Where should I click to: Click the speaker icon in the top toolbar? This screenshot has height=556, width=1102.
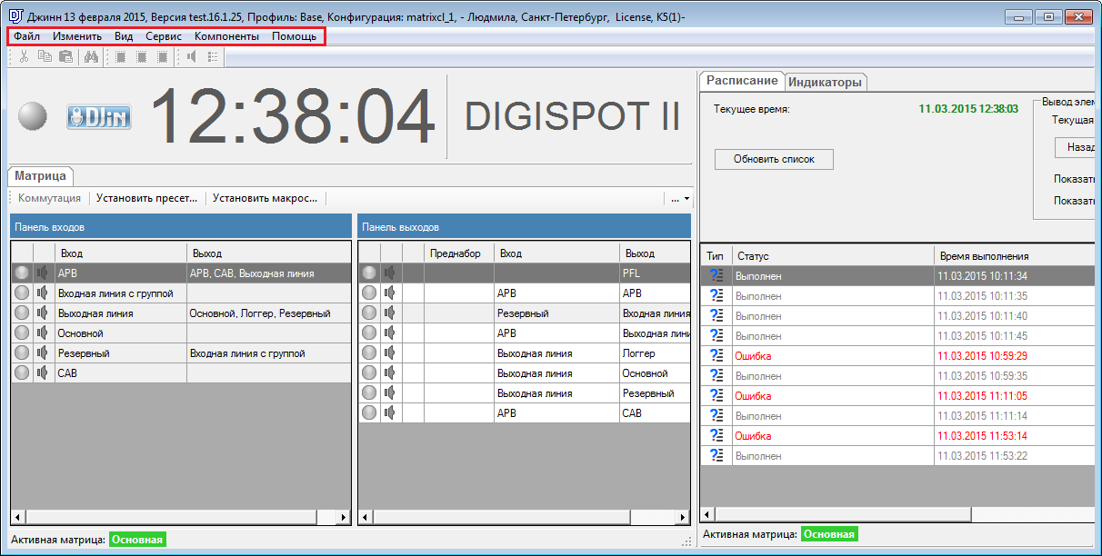pos(192,56)
